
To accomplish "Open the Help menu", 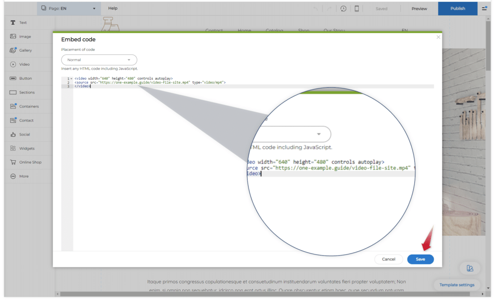I will pos(113,9).
